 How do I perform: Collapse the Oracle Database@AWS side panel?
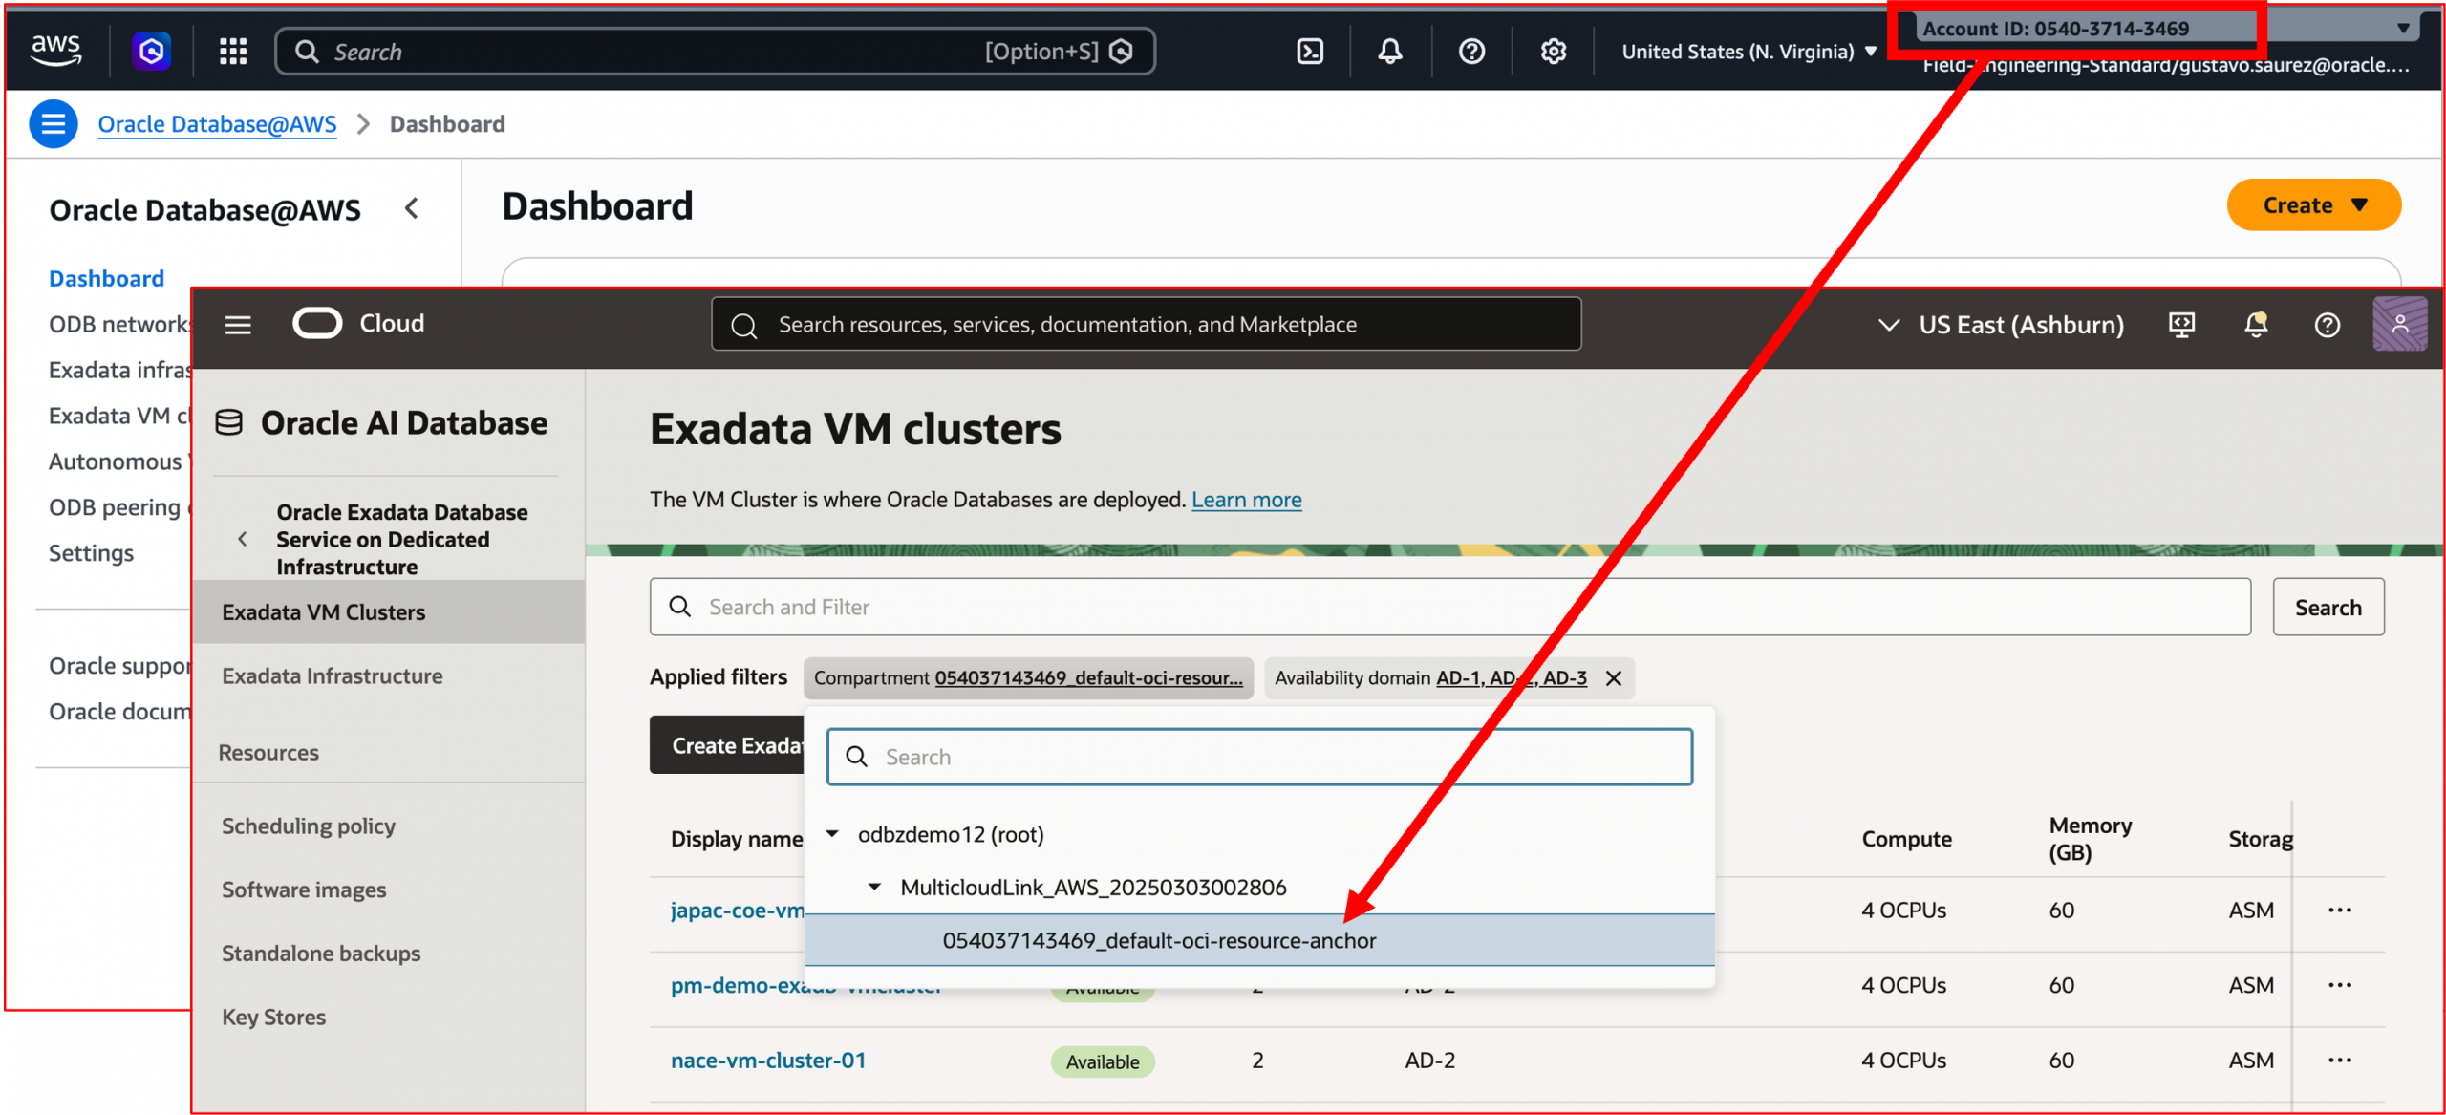412,208
